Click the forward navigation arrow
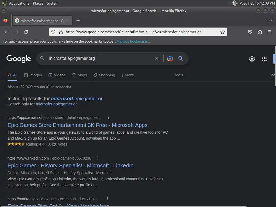This screenshot has width=276, height=207. (x=16, y=32)
